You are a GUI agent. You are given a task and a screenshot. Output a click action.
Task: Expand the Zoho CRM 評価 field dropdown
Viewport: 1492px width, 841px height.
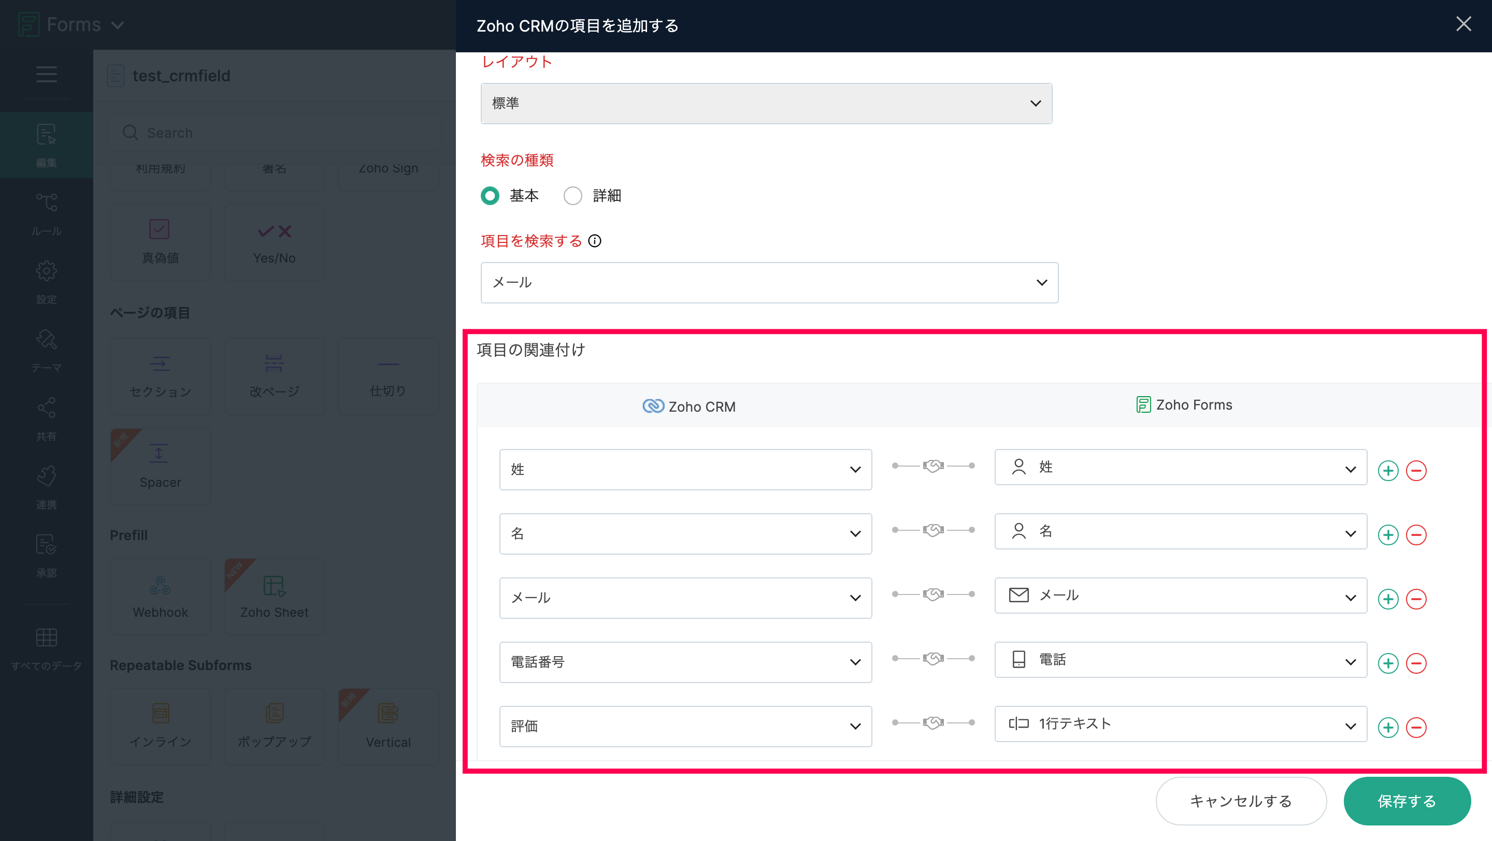tap(685, 727)
